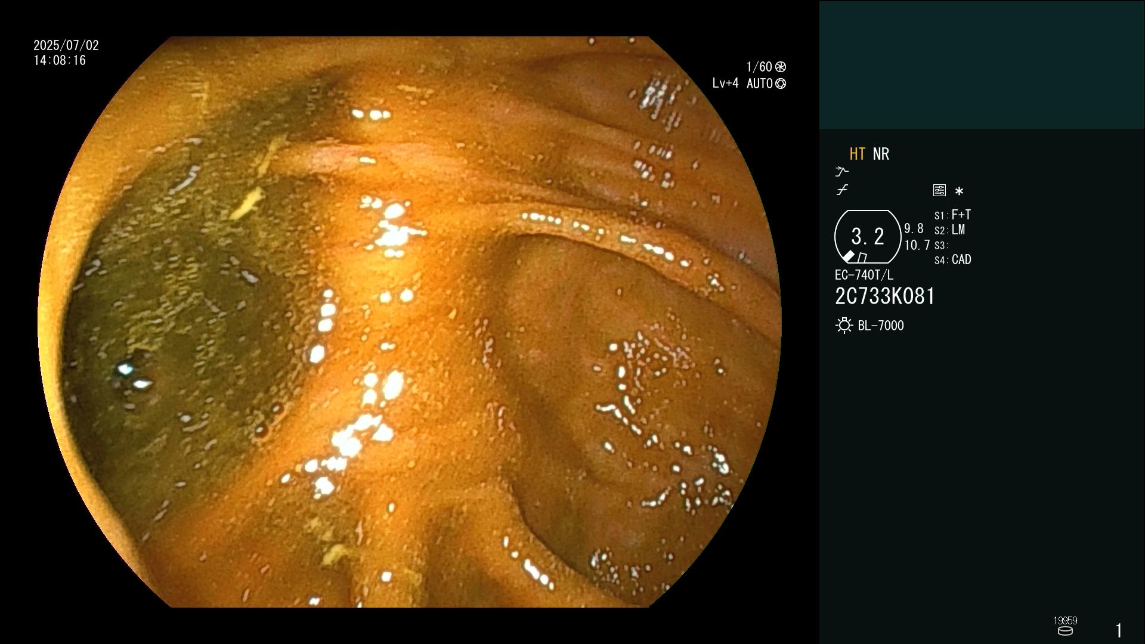The width and height of the screenshot is (1145, 644).
Task: Click the blank sub-screen panel at top
Action: (982, 64)
